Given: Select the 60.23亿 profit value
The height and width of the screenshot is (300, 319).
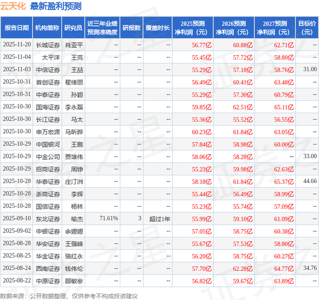Looking at the screenshot, I should coord(201,132).
